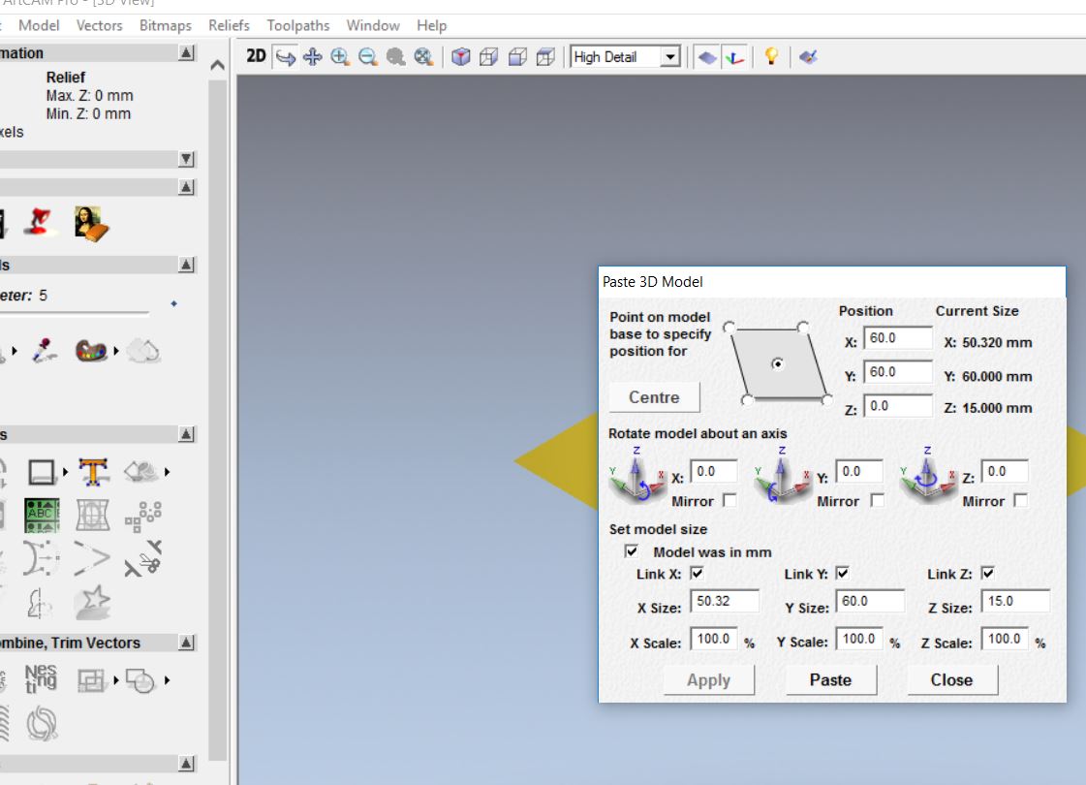Click the Position Z input field

click(898, 405)
